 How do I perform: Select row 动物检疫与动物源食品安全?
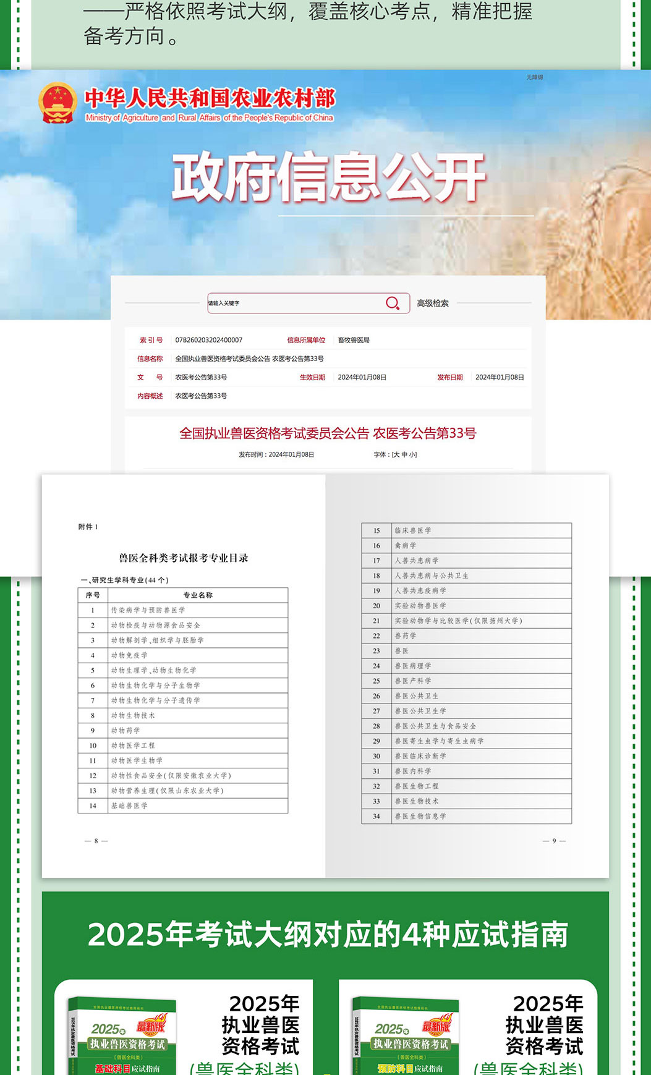click(183, 625)
